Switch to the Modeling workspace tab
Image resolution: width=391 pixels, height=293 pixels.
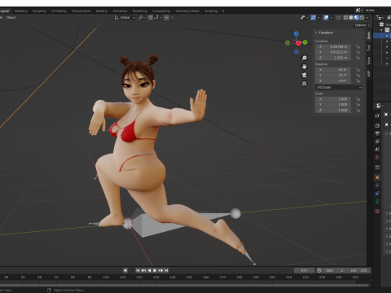(x=21, y=11)
